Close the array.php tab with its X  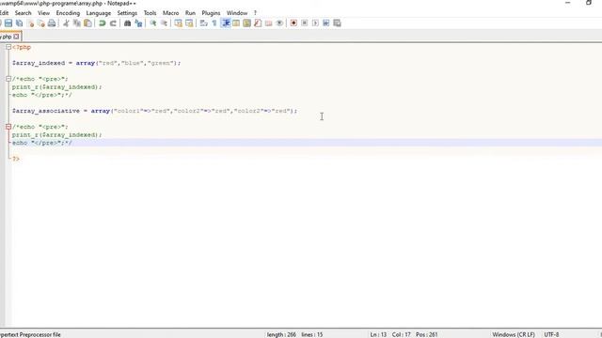tap(16, 37)
